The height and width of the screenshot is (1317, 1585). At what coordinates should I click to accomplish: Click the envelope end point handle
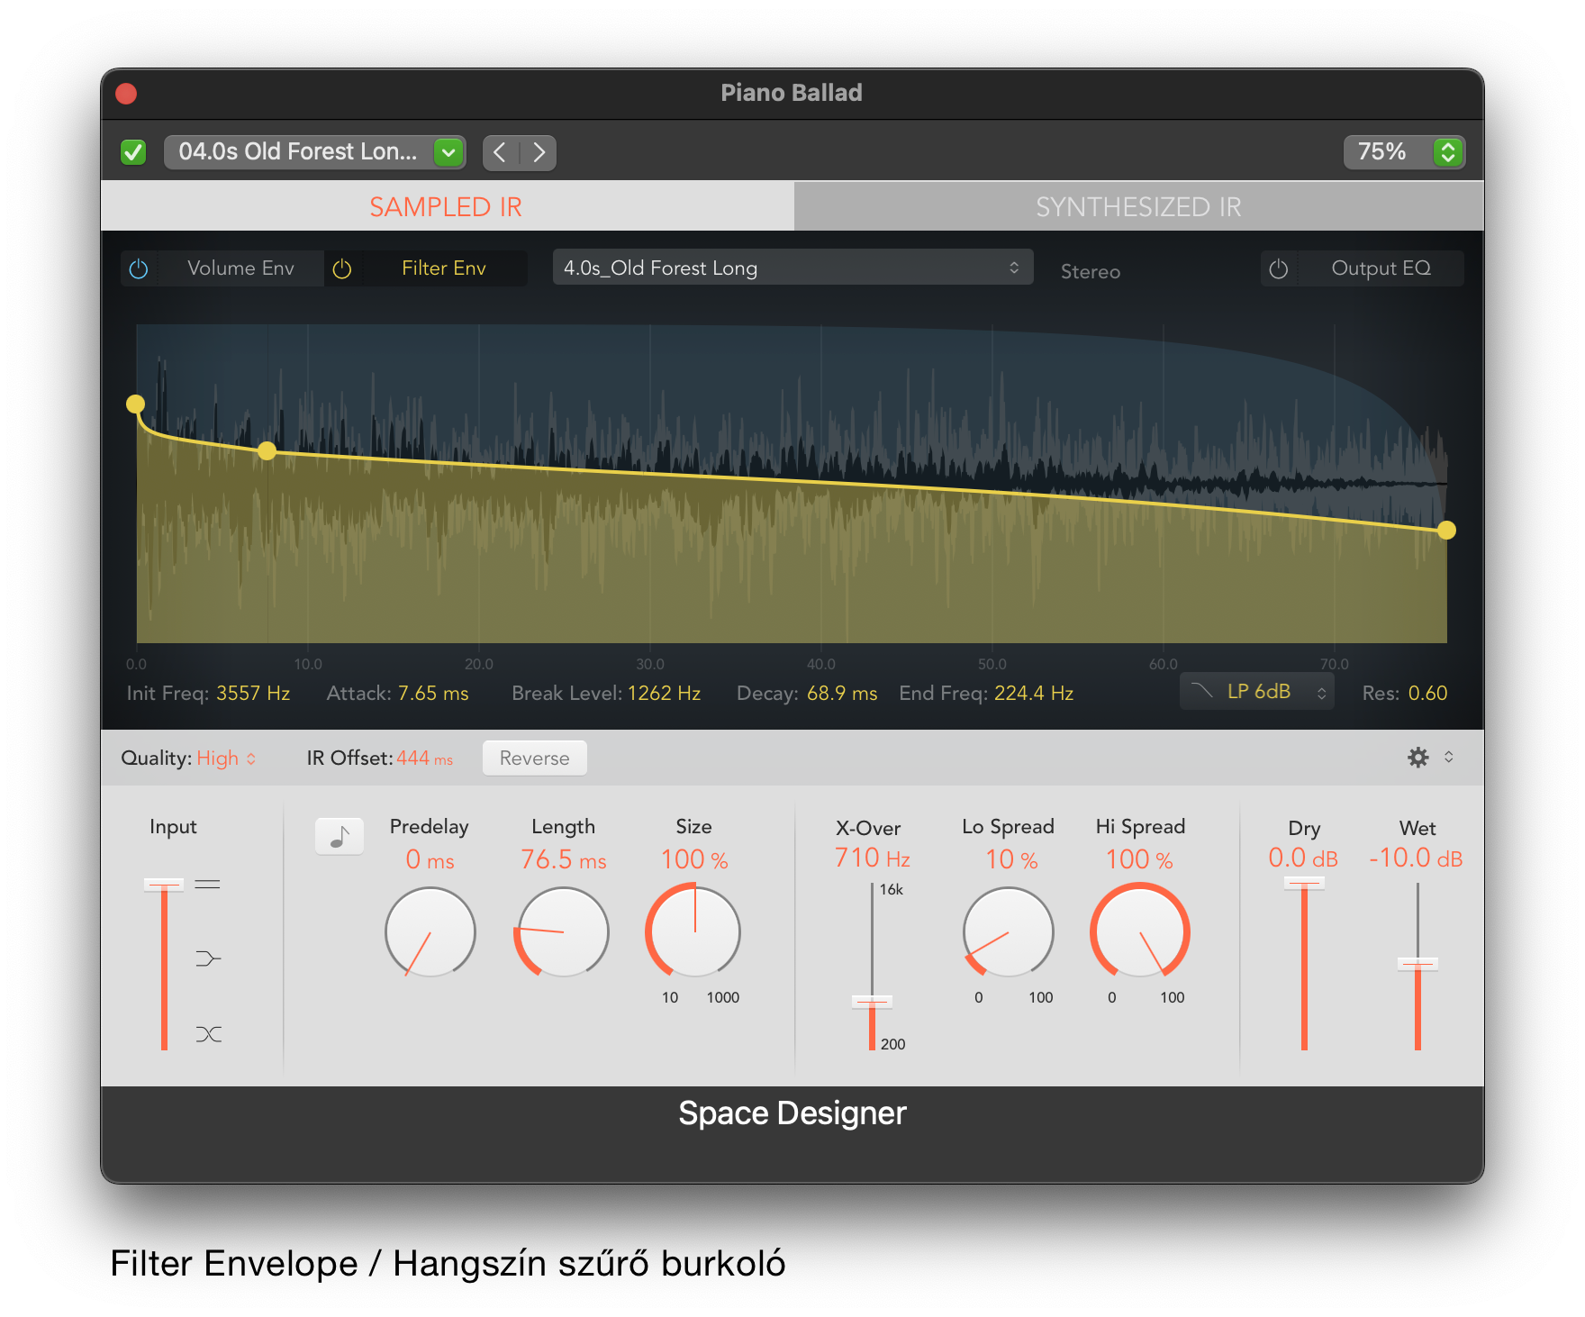1446,530
